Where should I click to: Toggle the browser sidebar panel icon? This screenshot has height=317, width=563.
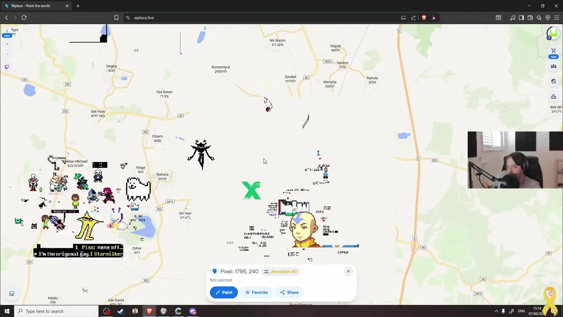[521, 18]
